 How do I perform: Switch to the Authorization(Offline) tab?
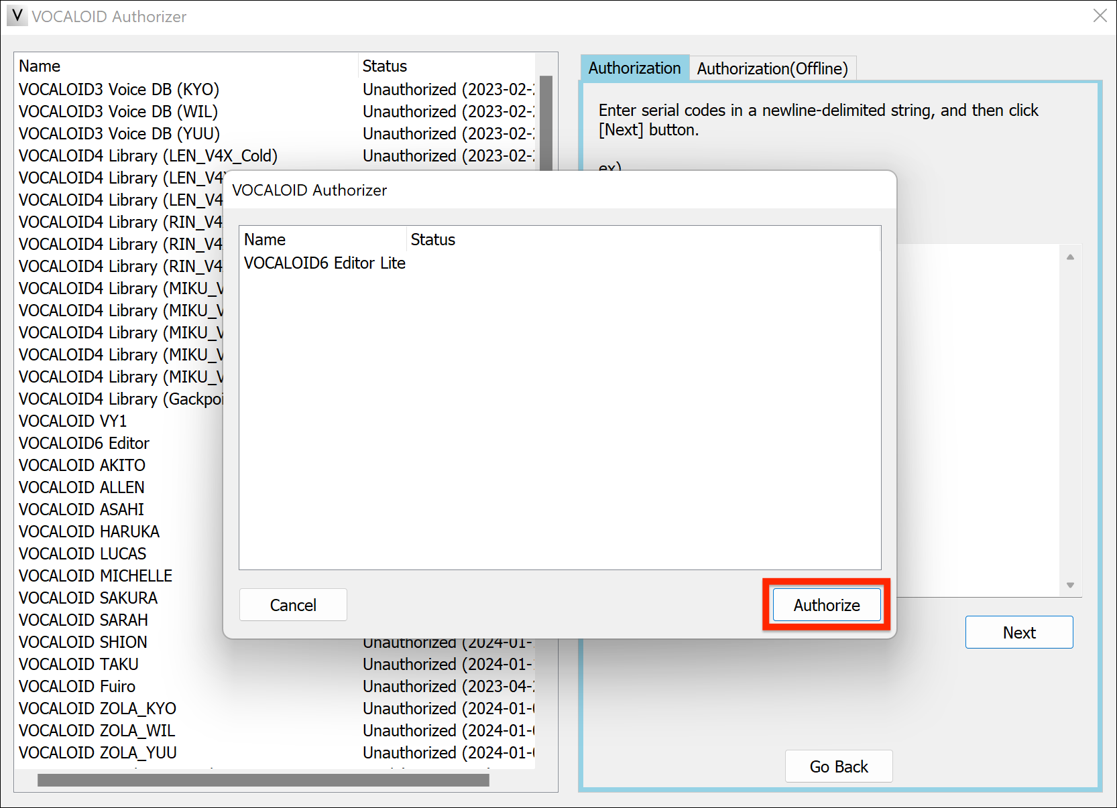coord(772,68)
